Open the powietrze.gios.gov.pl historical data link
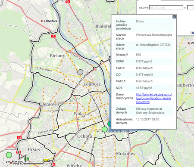Image resolution: width=194 pixels, height=167 pixels. click(x=154, y=99)
